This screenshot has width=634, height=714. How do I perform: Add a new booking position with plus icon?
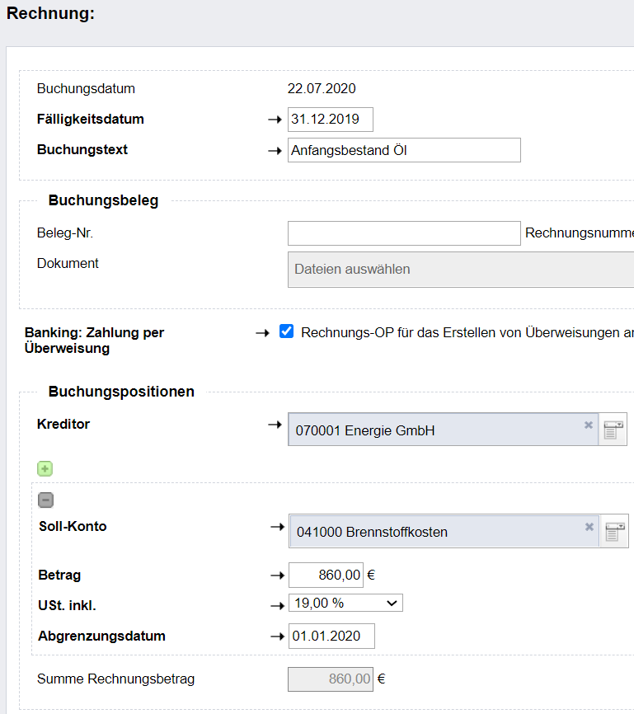coord(45,468)
